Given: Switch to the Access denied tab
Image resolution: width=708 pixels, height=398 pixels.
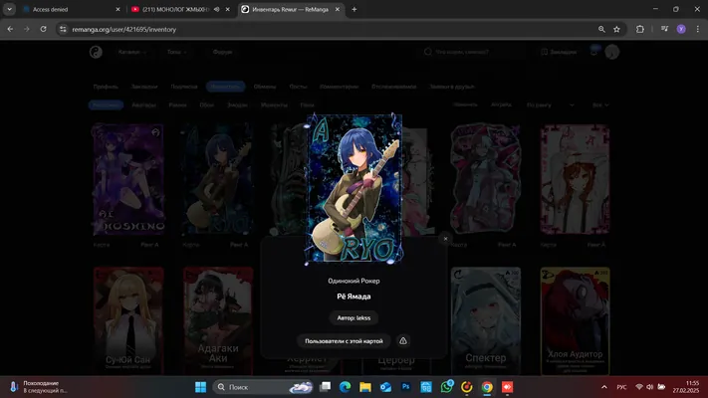Looking at the screenshot, I should click(68, 9).
